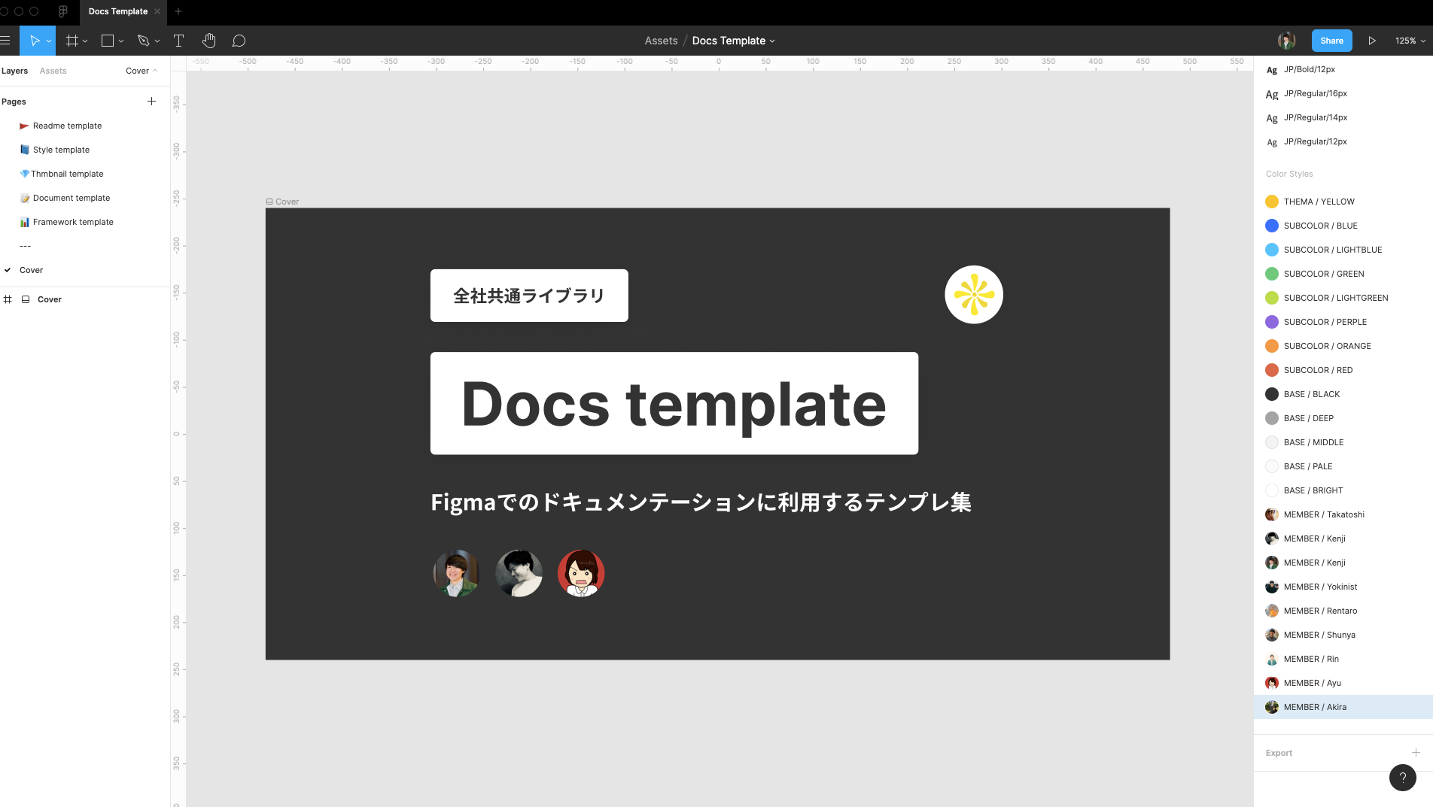Open the Thmbnail template page
This screenshot has height=807, width=1433.
click(84, 174)
